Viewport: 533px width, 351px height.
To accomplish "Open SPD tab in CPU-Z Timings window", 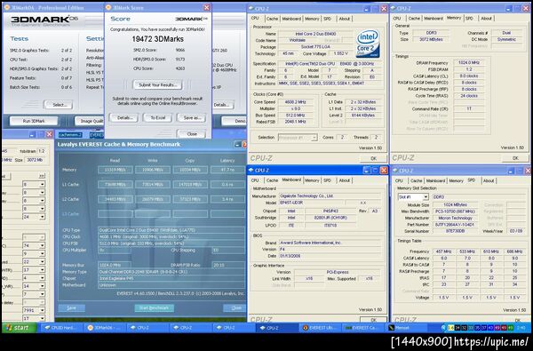I will click(469, 18).
